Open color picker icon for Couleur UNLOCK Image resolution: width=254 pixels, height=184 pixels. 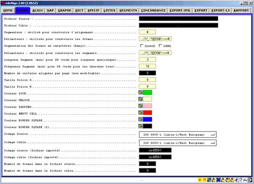(x=141, y=99)
